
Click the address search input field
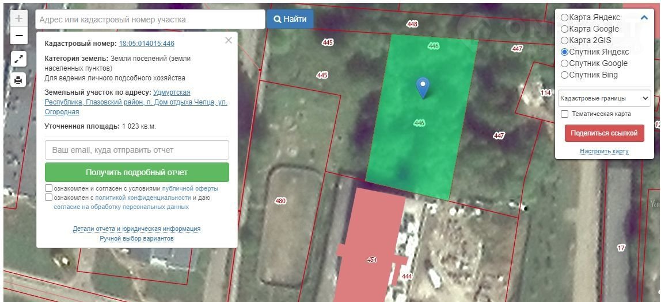click(150, 20)
